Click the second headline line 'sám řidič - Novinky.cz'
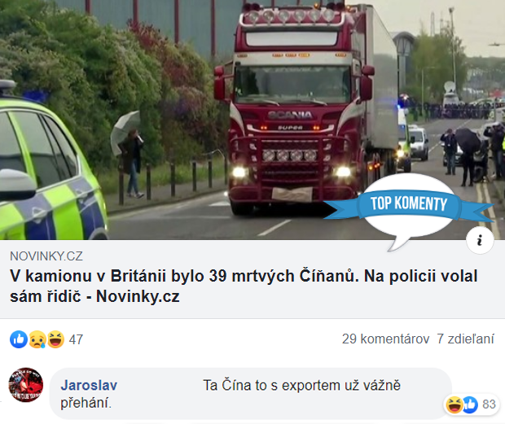This screenshot has width=505, height=424. pos(94,296)
